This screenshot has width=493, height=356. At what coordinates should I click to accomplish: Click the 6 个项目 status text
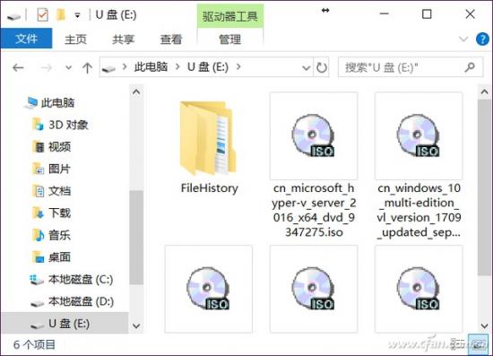(34, 344)
